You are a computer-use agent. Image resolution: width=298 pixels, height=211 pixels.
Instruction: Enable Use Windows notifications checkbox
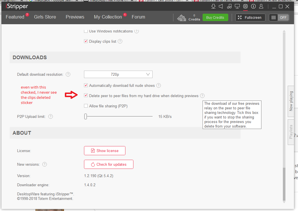click(x=86, y=31)
